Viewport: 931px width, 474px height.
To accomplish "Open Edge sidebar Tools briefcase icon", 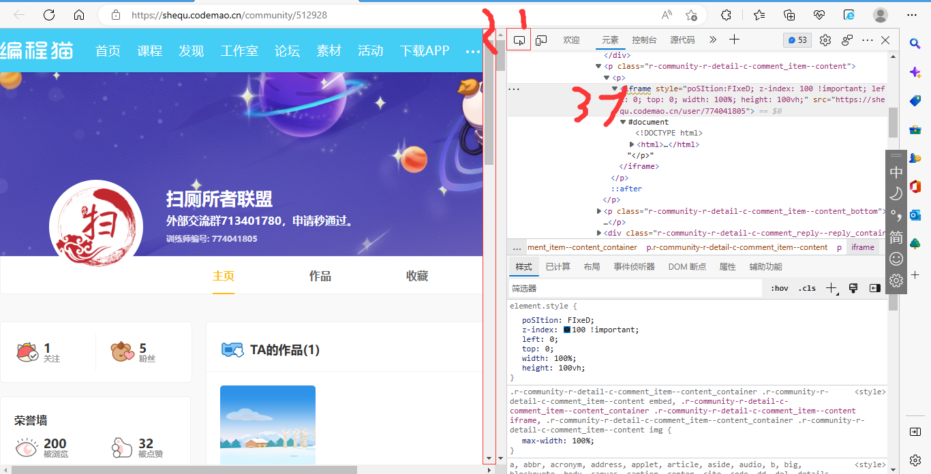I will (915, 129).
